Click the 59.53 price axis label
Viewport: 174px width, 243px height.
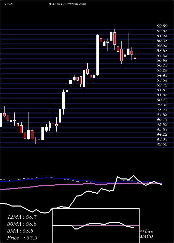162,46
